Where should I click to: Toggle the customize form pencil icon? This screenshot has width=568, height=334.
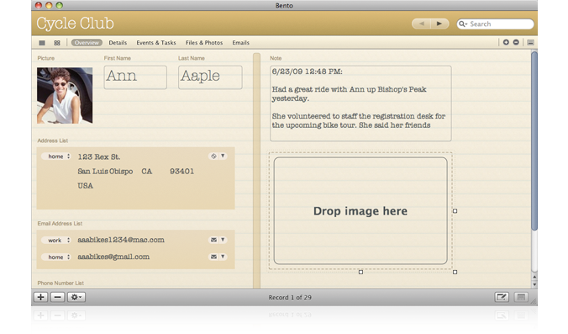(x=502, y=297)
